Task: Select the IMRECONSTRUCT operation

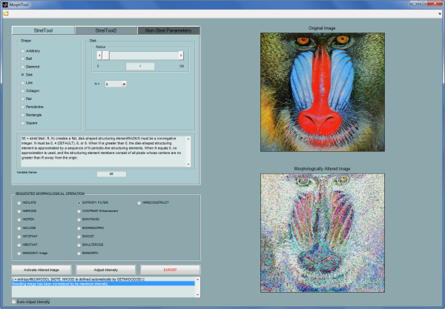Action: pos(138,202)
